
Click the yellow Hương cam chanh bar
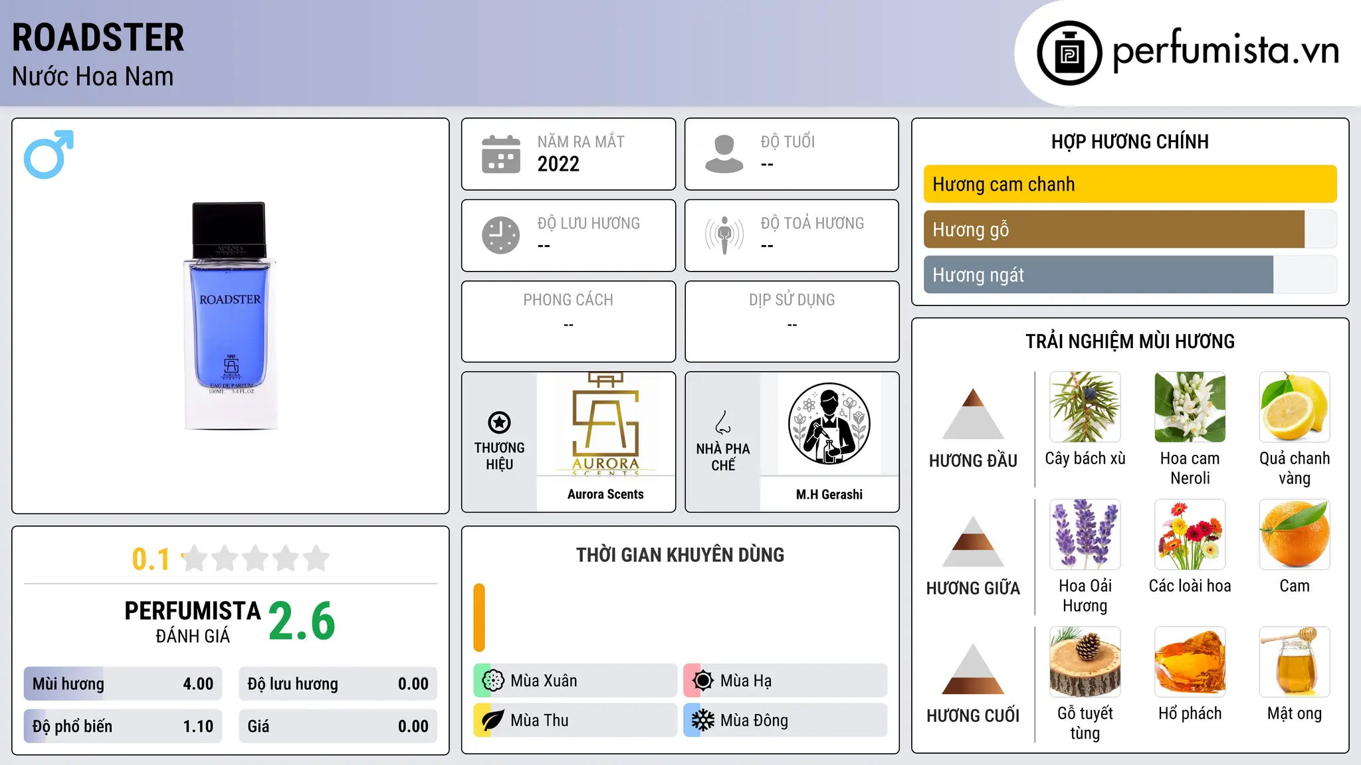[1130, 184]
